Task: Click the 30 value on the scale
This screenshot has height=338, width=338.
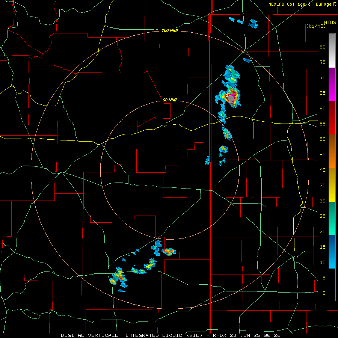Action: (x=323, y=201)
